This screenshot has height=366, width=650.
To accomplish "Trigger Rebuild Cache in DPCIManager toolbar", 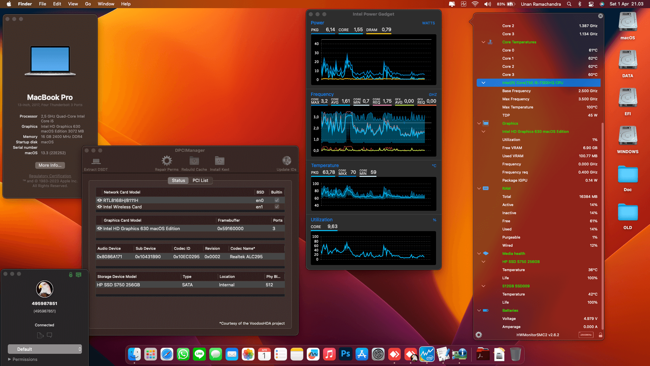I will click(x=194, y=164).
